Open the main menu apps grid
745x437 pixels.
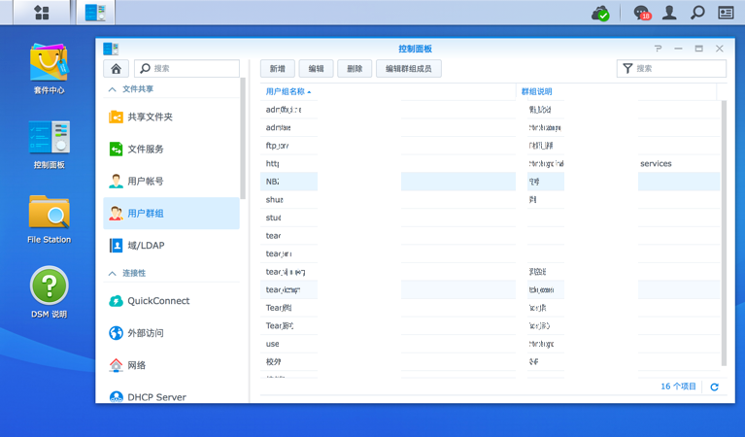click(41, 13)
